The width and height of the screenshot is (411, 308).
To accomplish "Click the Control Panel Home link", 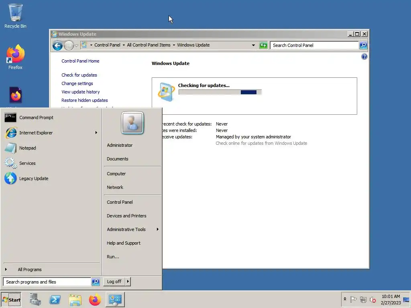I will 80,61.
